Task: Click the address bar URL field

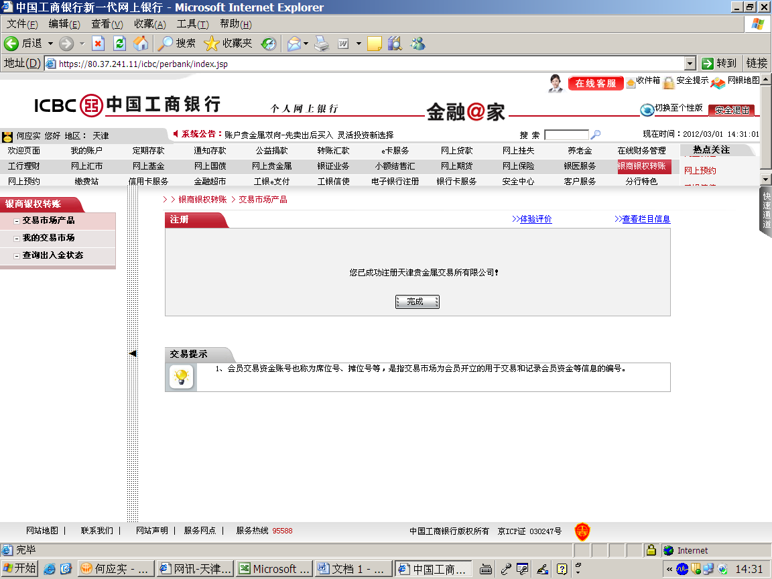Action: [x=365, y=64]
